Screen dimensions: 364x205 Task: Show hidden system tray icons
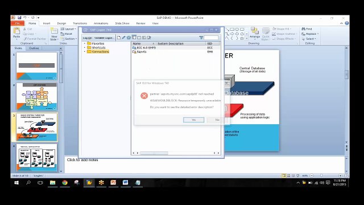pyautogui.click(x=298, y=183)
